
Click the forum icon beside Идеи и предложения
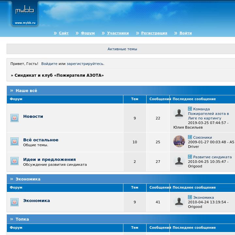[15, 161]
